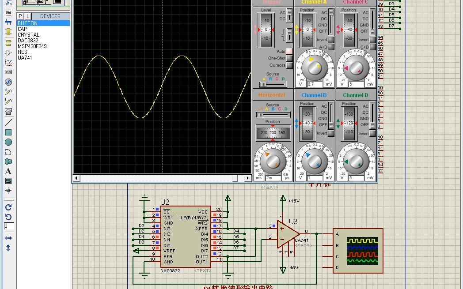The width and height of the screenshot is (463, 289).
Task: Toggle the A+B sum button
Action: (331, 47)
